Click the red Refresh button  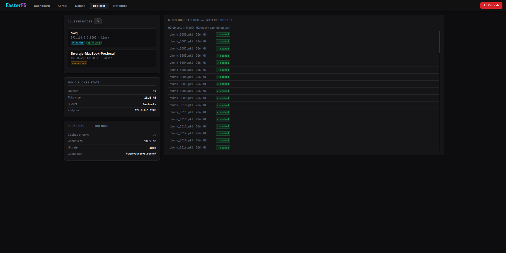[x=491, y=5]
